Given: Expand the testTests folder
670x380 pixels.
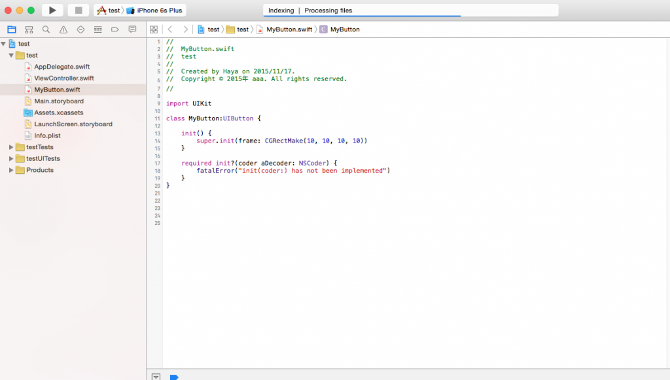Looking at the screenshot, I should tap(11, 147).
